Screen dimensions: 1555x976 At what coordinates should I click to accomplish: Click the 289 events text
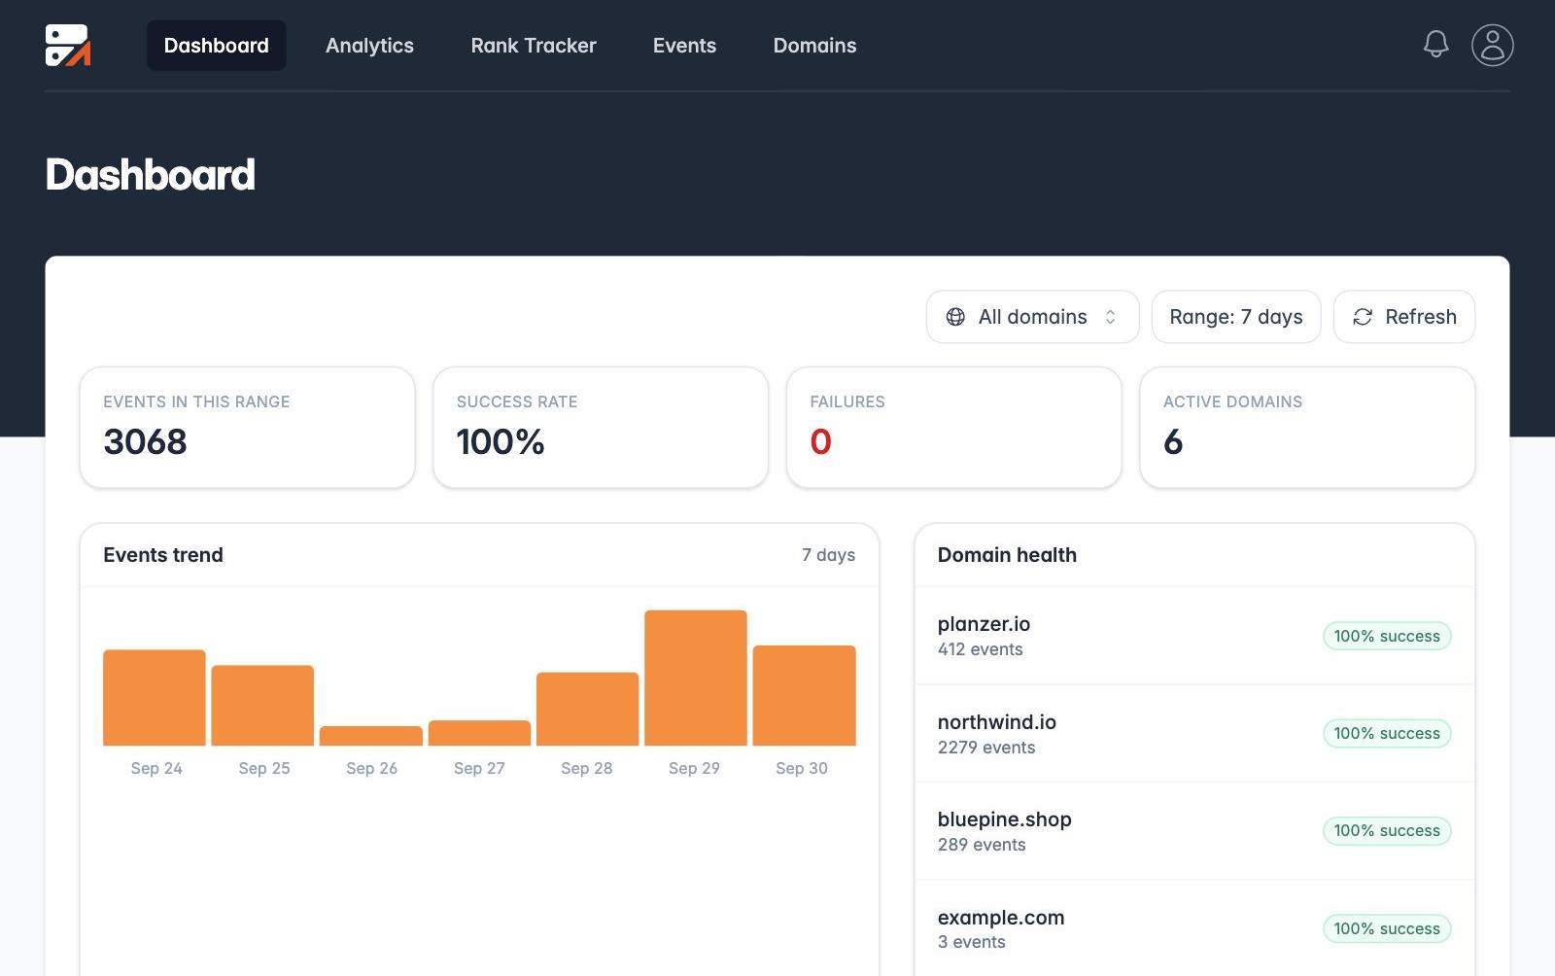tap(982, 845)
